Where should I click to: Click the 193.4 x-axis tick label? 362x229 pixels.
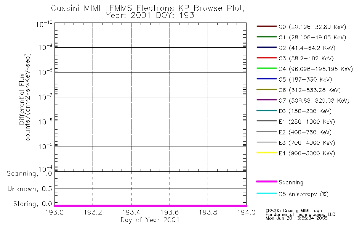tap(131, 212)
